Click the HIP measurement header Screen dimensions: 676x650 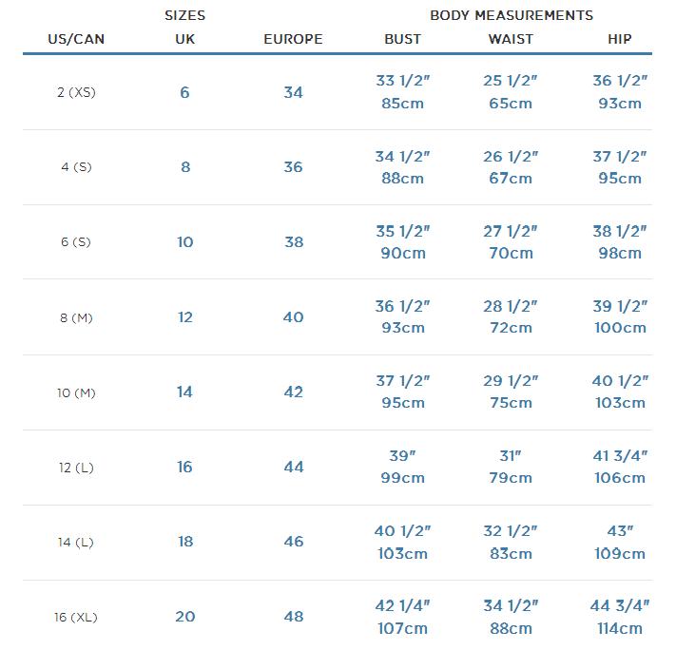point(620,39)
